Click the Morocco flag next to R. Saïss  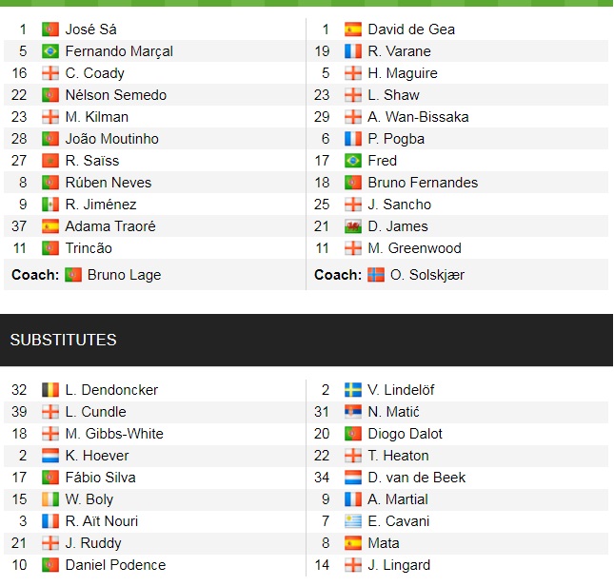[x=50, y=161]
